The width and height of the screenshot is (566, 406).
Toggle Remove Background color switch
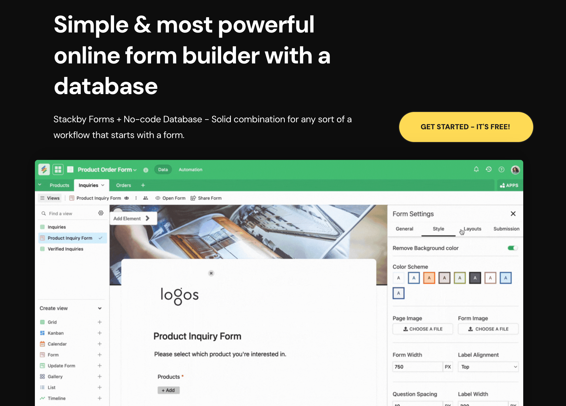point(513,248)
